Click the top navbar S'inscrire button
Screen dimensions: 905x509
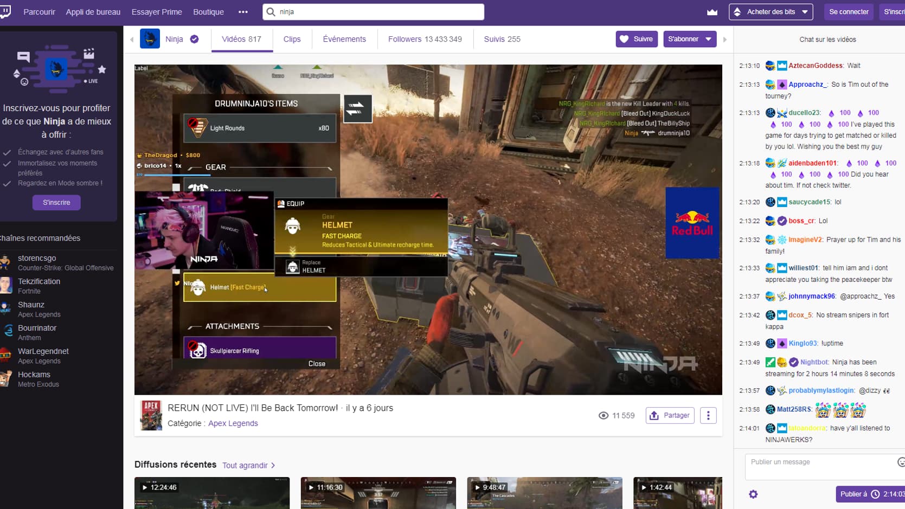click(x=893, y=12)
